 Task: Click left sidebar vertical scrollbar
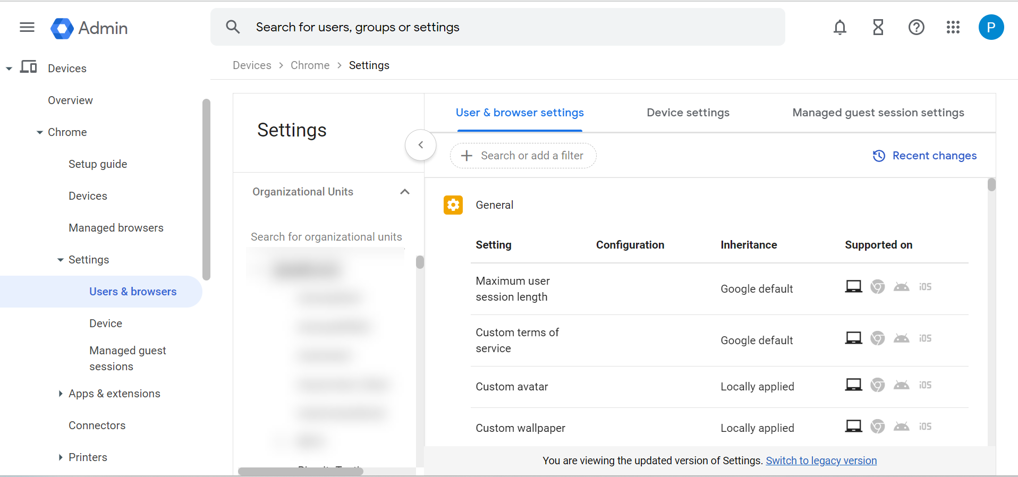click(207, 189)
